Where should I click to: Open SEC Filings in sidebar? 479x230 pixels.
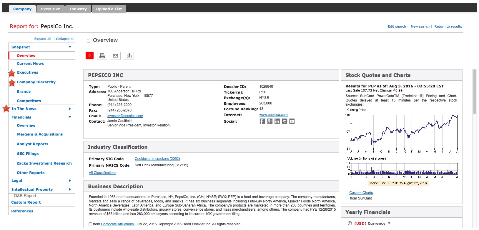[28, 153]
